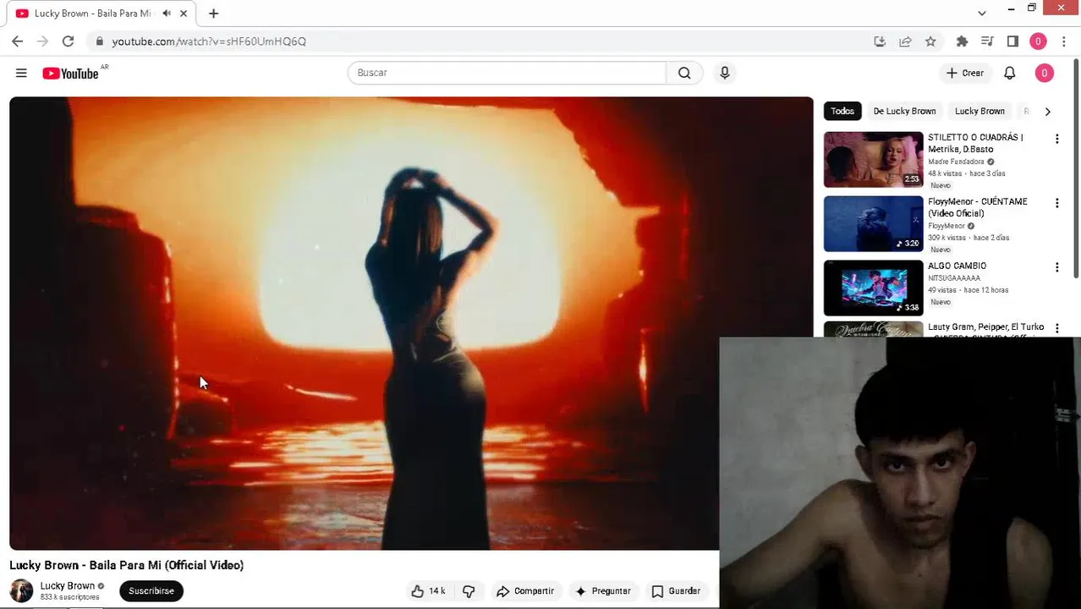This screenshot has width=1081, height=609.
Task: Open Lauty Gram, Peipper, El Turko title
Action: [x=985, y=327]
